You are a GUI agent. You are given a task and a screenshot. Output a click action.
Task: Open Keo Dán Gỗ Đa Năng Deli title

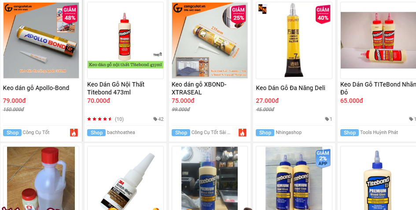tap(291, 88)
